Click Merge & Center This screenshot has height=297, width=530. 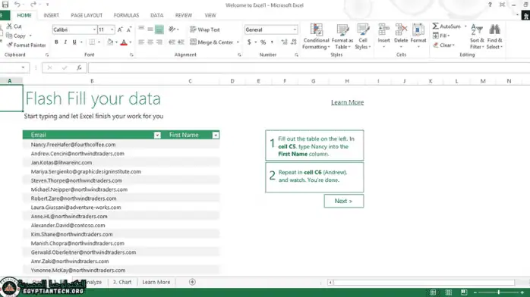click(212, 42)
